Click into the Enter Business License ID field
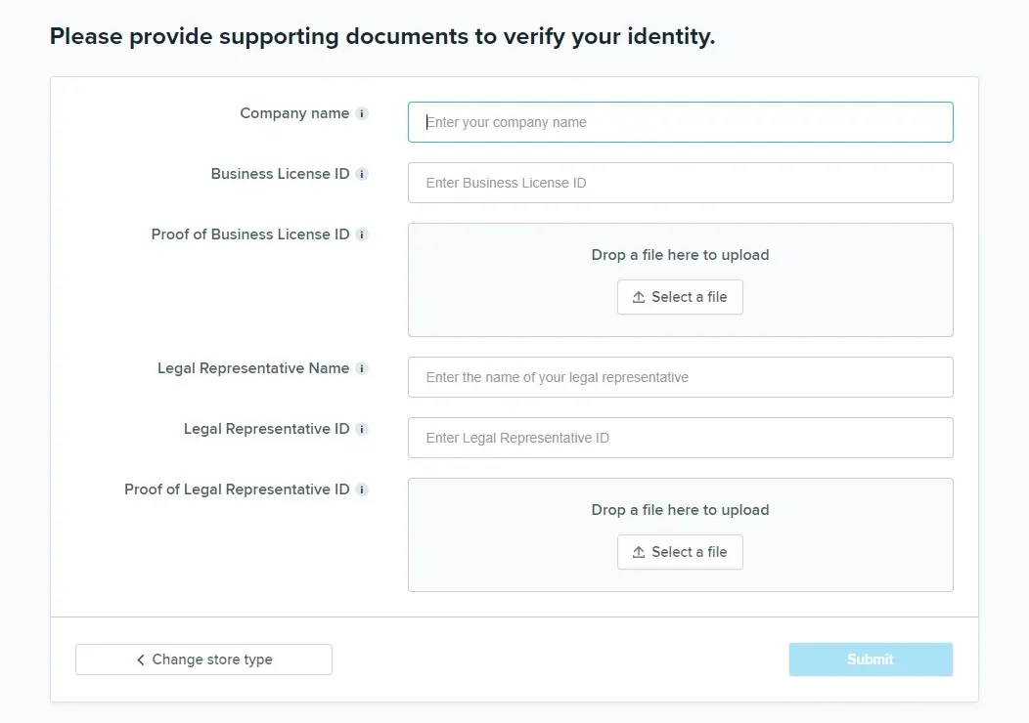Viewport: 1029px width, 723px height. [x=680, y=183]
